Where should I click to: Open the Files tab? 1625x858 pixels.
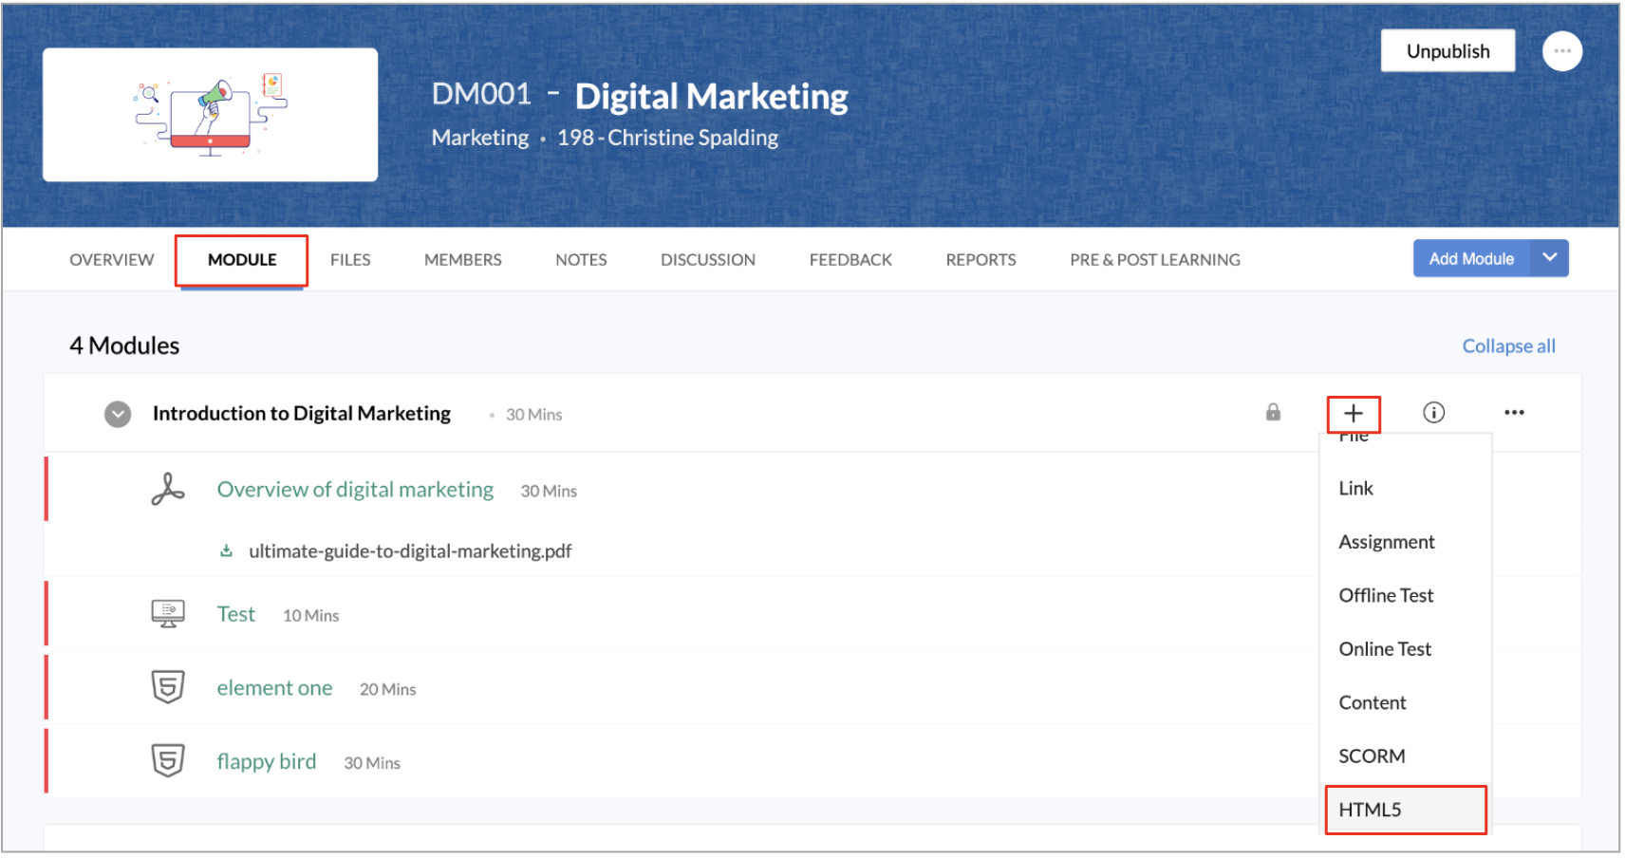point(350,260)
